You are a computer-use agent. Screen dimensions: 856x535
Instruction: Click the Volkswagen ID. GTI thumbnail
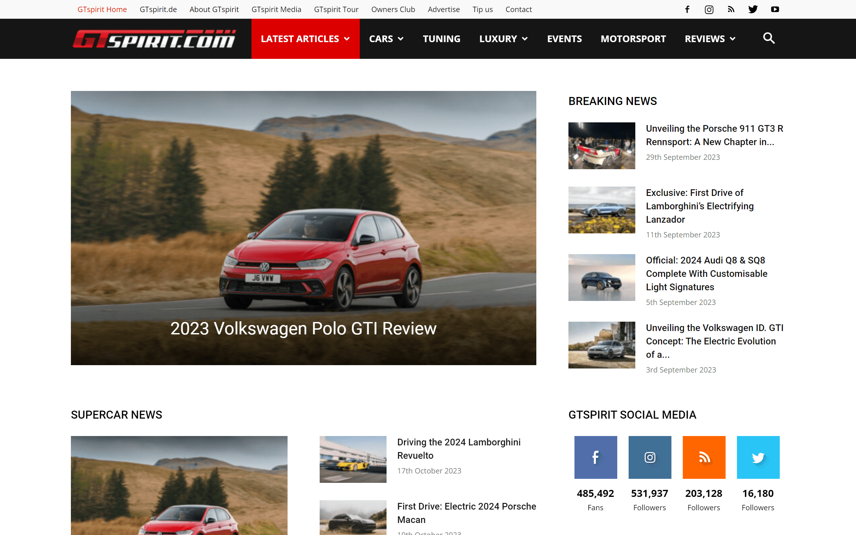tap(602, 345)
